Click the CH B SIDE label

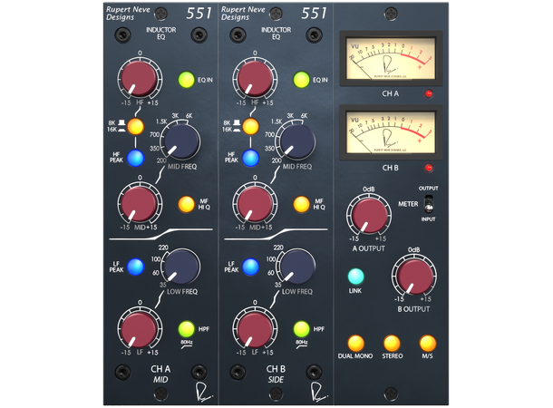276,380
